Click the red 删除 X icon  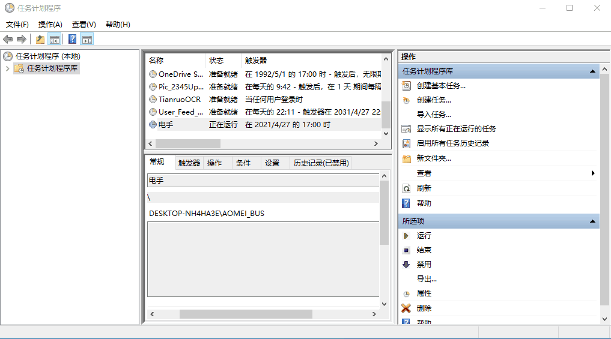pos(407,308)
